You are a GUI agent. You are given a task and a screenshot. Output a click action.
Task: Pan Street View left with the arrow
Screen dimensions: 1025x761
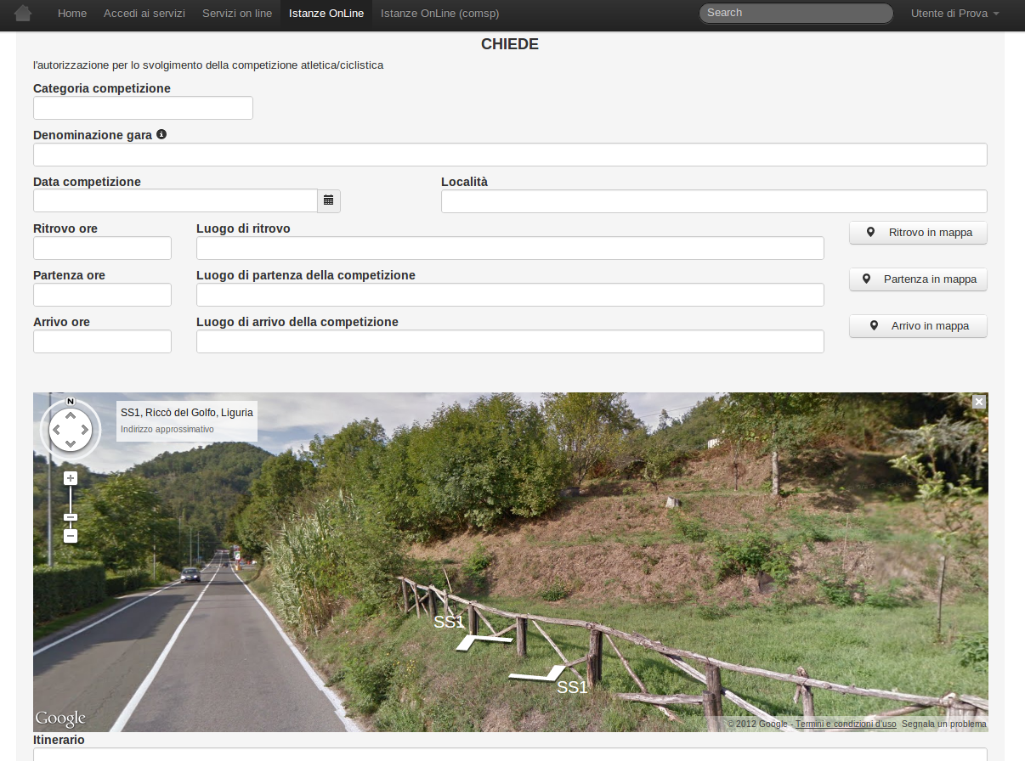point(56,430)
